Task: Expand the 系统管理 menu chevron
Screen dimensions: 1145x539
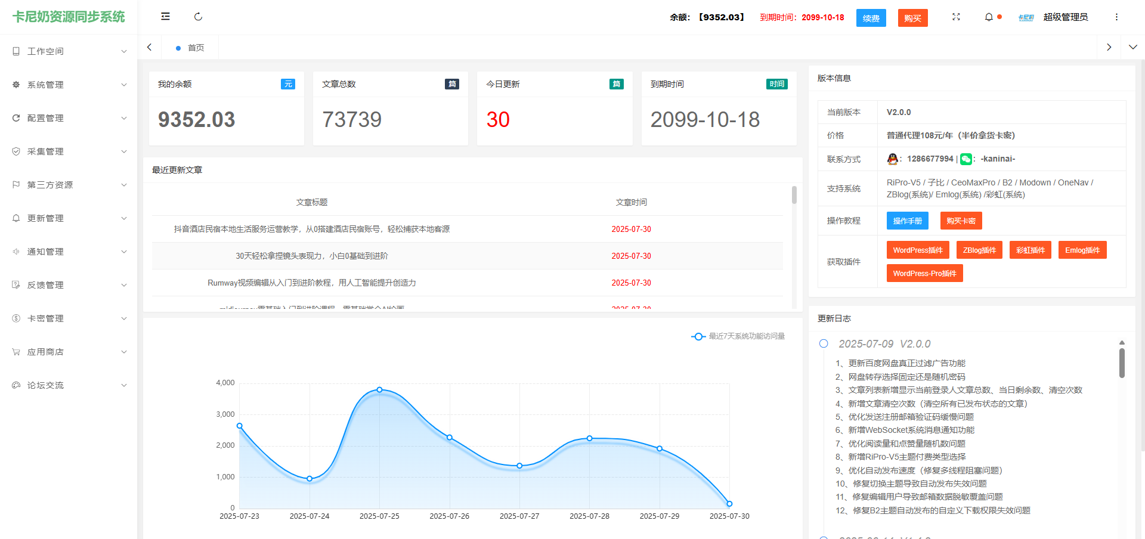Action: pos(124,85)
